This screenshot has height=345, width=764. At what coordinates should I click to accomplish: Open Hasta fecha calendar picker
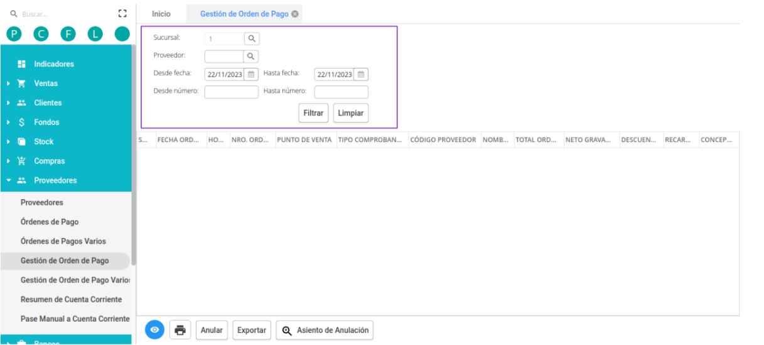pos(361,74)
